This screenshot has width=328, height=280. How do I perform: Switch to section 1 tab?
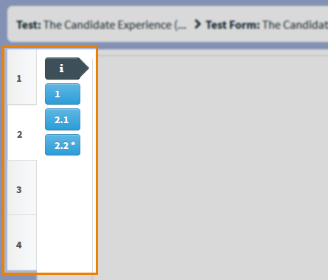[22, 77]
